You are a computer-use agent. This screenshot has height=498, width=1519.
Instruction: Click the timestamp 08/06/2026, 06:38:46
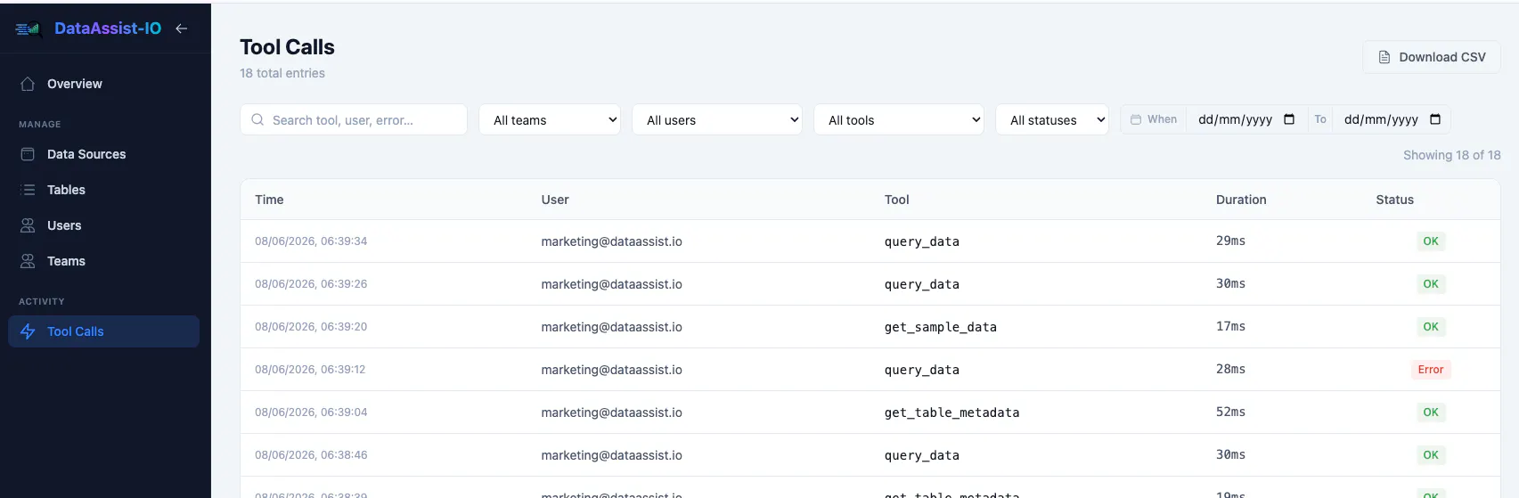click(311, 455)
